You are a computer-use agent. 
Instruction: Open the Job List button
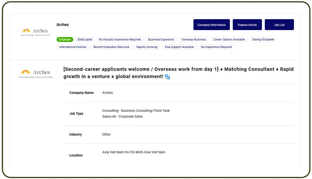(x=279, y=25)
